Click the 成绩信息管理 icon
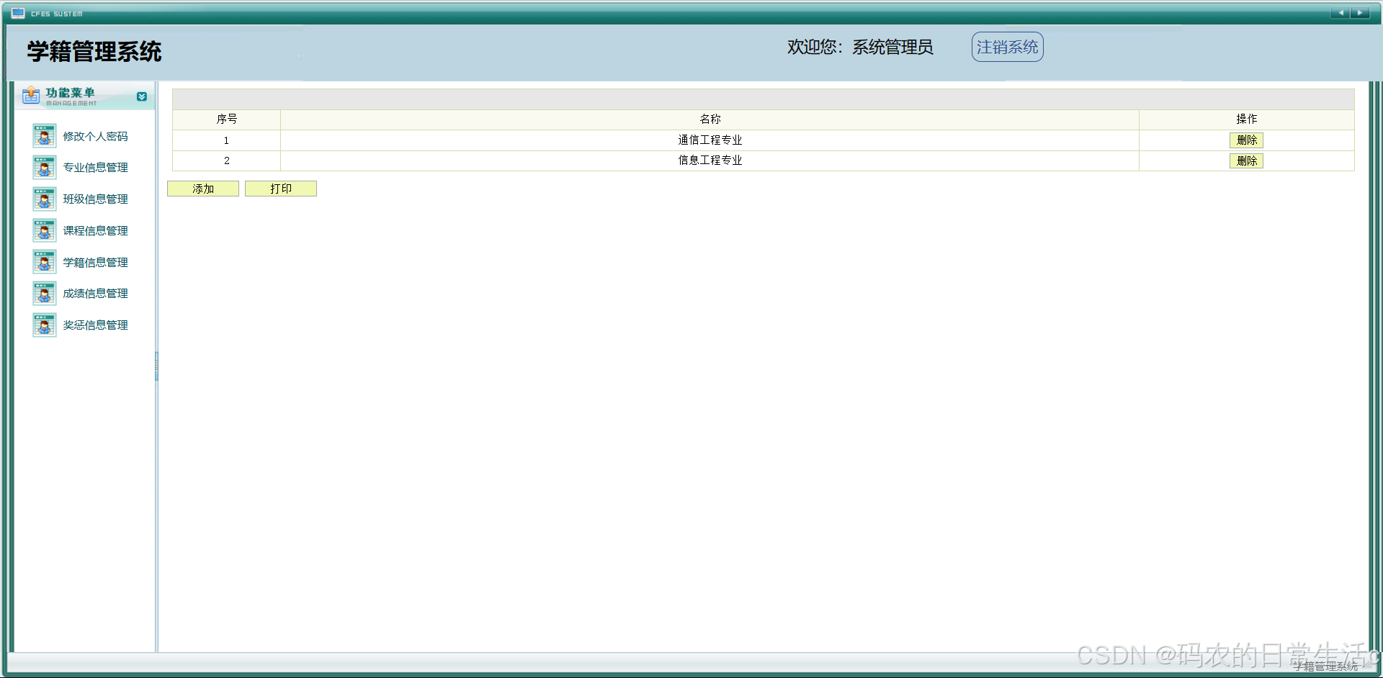This screenshot has width=1383, height=678. [x=44, y=293]
